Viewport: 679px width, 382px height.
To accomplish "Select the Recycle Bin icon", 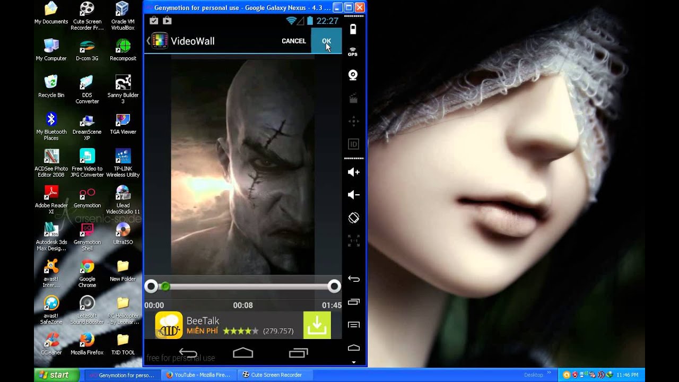I will 51,86.
